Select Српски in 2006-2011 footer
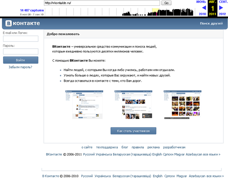This screenshot has height=182, width=228. click(168, 154)
